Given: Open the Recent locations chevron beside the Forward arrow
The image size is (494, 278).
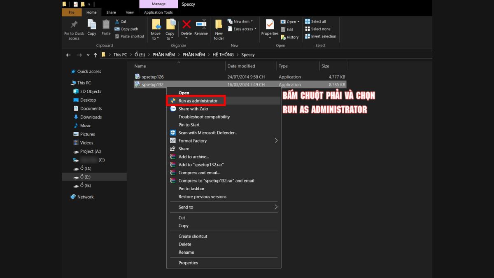Looking at the screenshot, I should (x=88, y=55).
